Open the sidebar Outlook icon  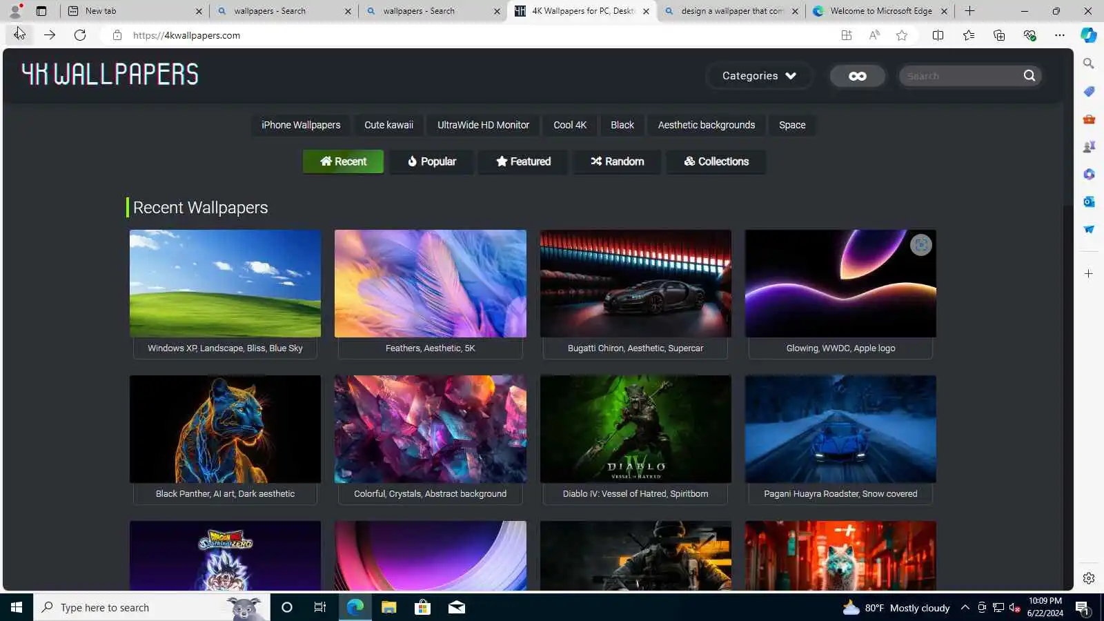click(1089, 201)
